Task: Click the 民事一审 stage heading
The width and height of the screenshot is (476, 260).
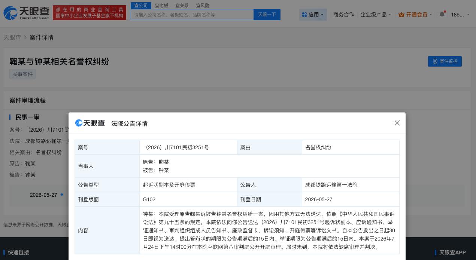Action: [27, 117]
